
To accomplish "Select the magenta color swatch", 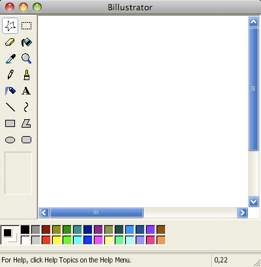I will [x=98, y=240].
